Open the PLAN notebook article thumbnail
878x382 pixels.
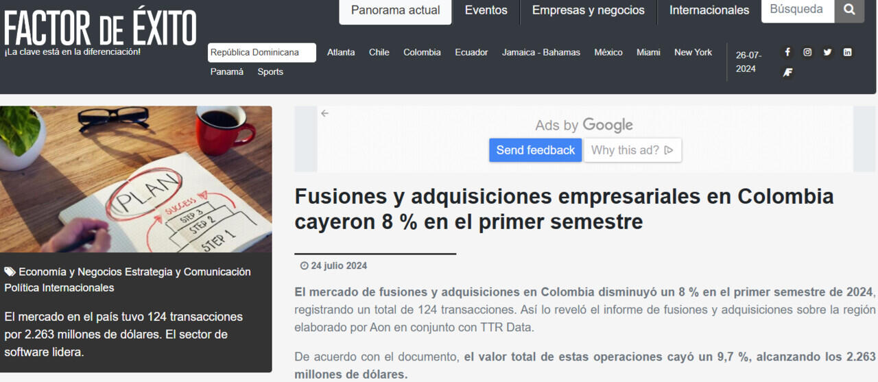pyautogui.click(x=136, y=179)
